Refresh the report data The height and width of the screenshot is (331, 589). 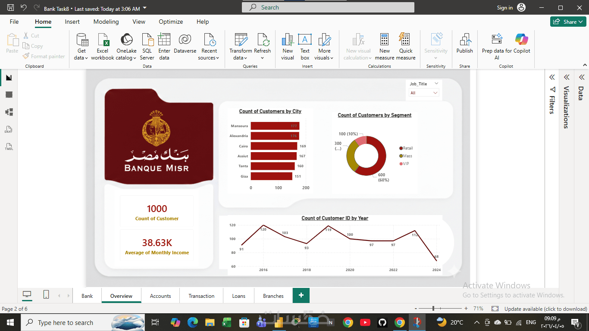263,47
